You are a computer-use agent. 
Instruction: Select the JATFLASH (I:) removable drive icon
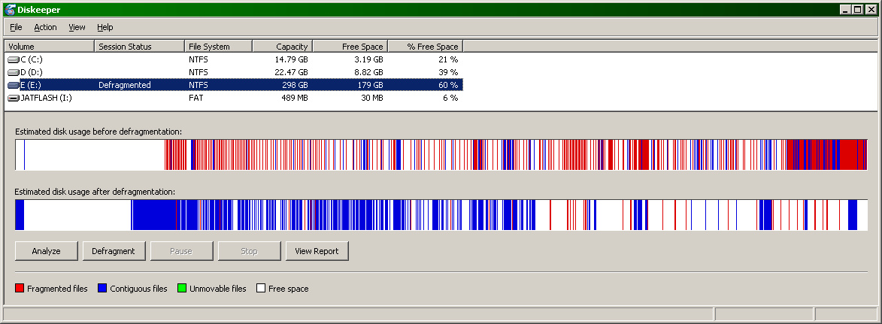pos(14,98)
